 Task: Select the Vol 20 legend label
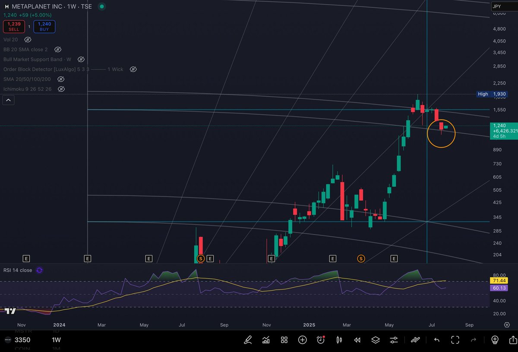(11, 39)
